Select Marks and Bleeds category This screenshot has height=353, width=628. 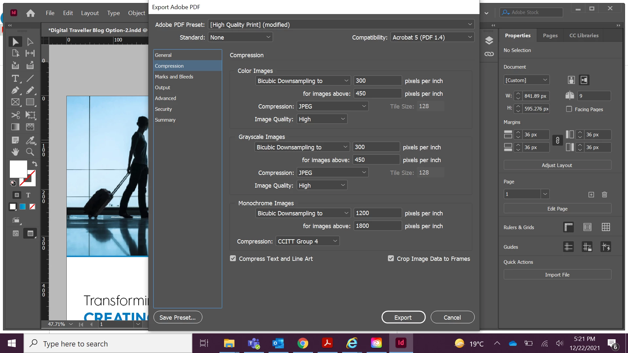174,76
